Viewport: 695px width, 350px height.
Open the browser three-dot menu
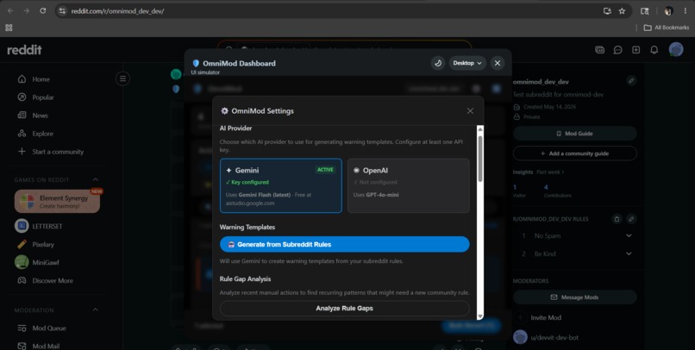[x=686, y=11]
